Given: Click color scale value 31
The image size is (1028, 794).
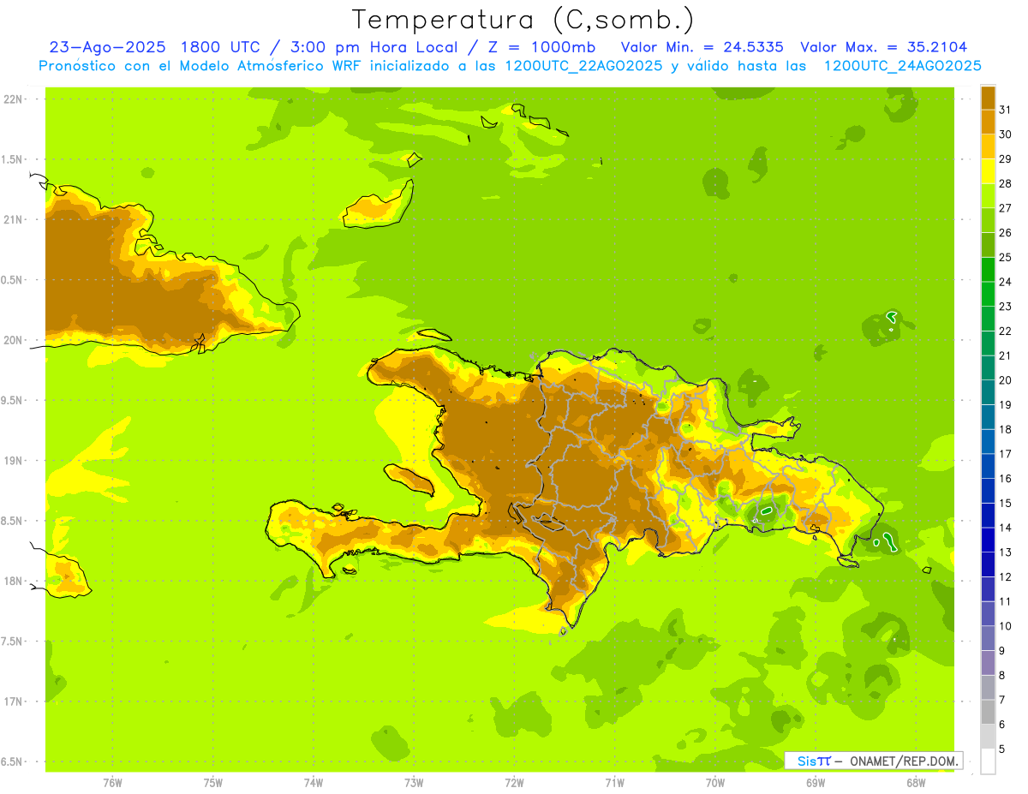Looking at the screenshot, I should pyautogui.click(x=1005, y=110).
